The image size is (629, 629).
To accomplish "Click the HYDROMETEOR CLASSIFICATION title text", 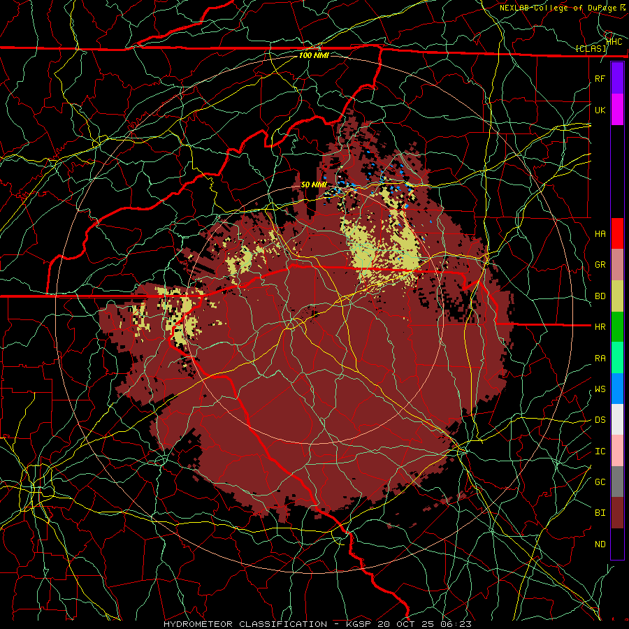I will 245,624.
